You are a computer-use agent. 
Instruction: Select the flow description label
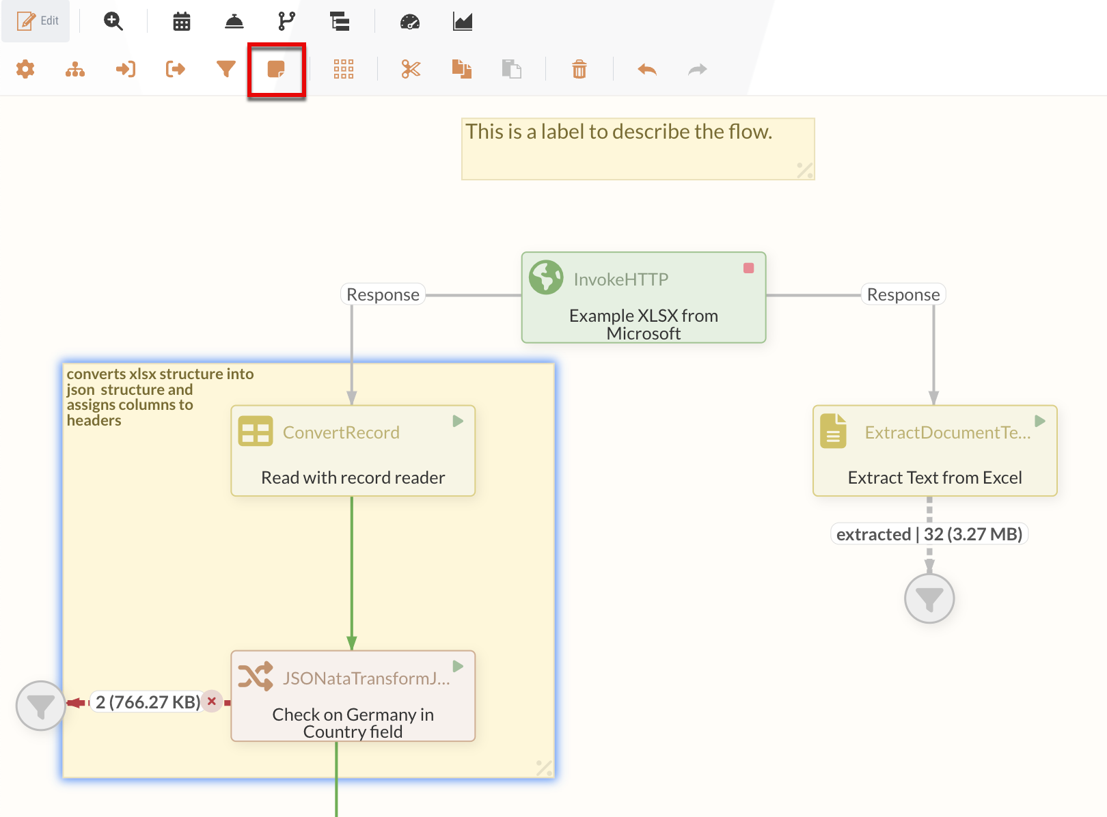(638, 149)
